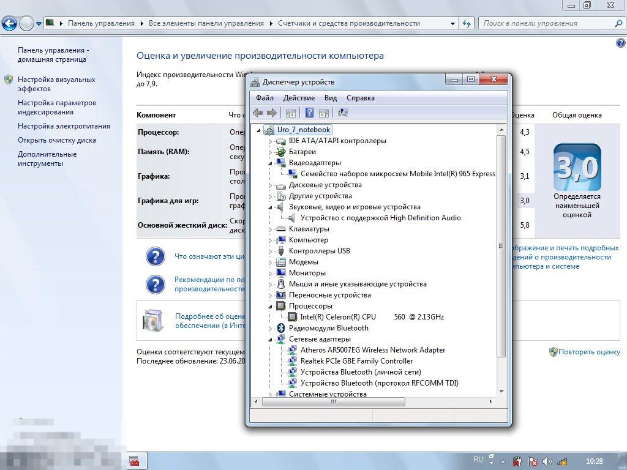
Task: Select Atheros AR5007EG Wireless Network Adapter
Action: (373, 350)
